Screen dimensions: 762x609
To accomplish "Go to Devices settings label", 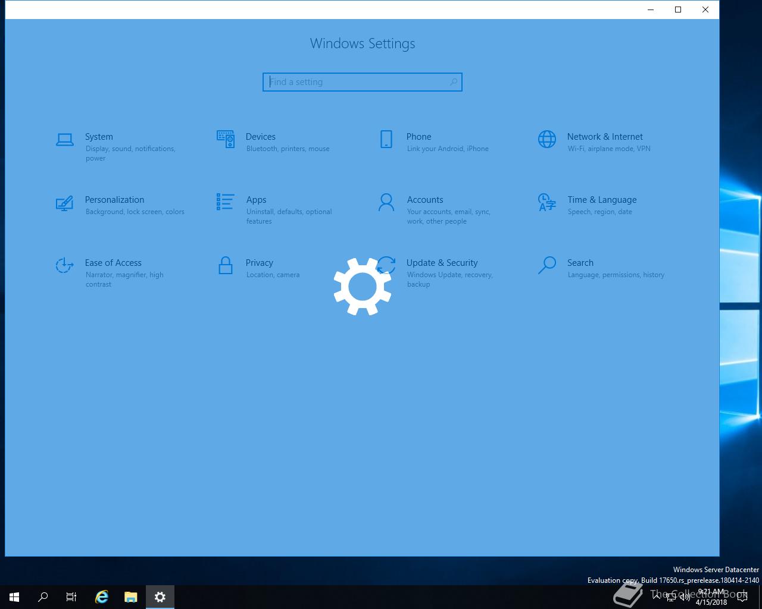I will pos(261,137).
